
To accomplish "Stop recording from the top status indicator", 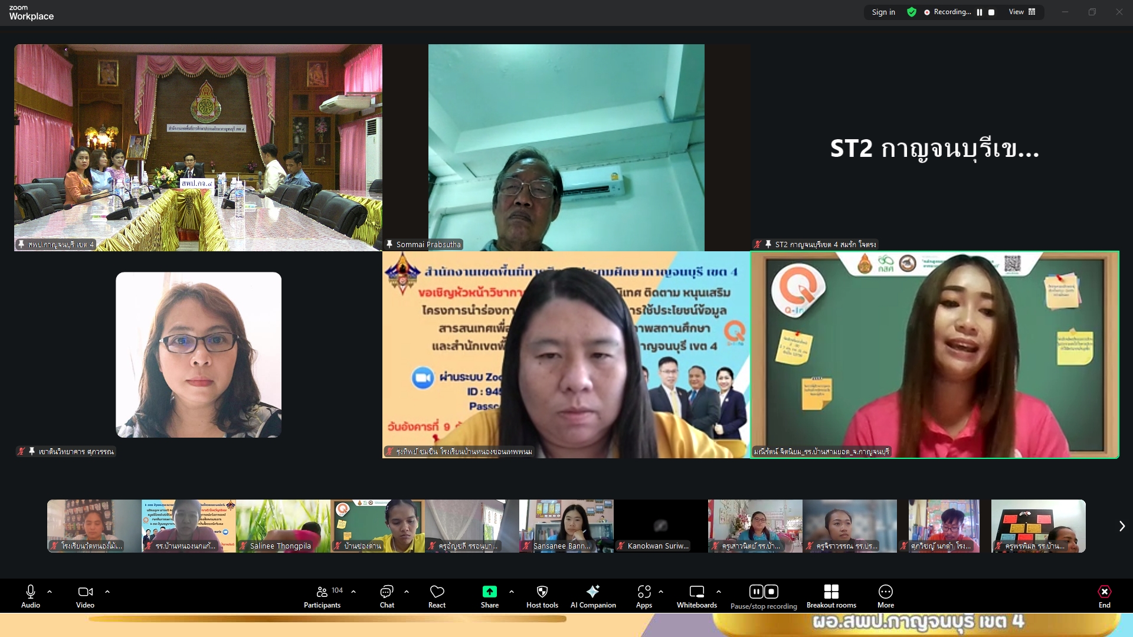I will (x=993, y=12).
